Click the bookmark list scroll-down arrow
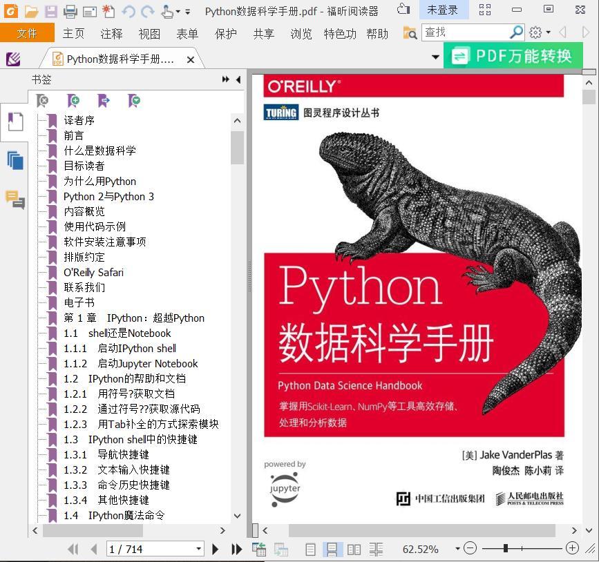The height and width of the screenshot is (562, 599). click(237, 516)
